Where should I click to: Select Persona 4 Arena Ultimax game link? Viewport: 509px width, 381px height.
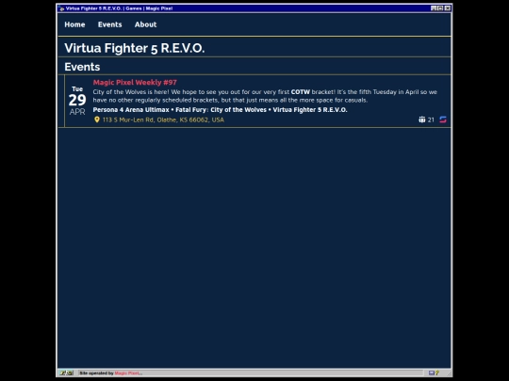(x=131, y=110)
